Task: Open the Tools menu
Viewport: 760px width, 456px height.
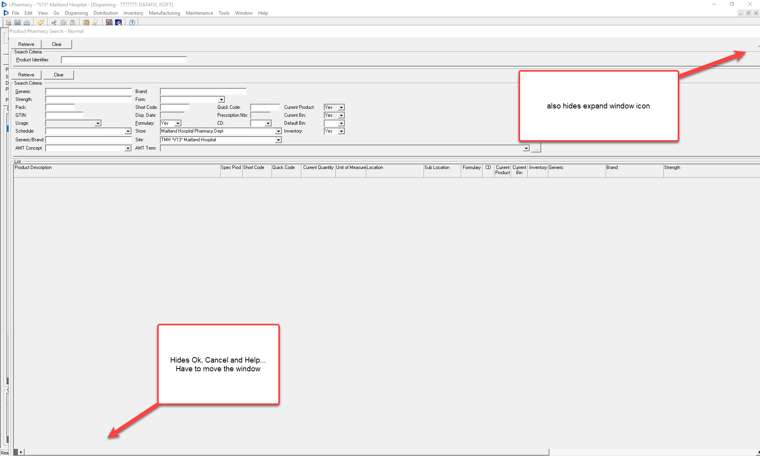Action: tap(224, 13)
